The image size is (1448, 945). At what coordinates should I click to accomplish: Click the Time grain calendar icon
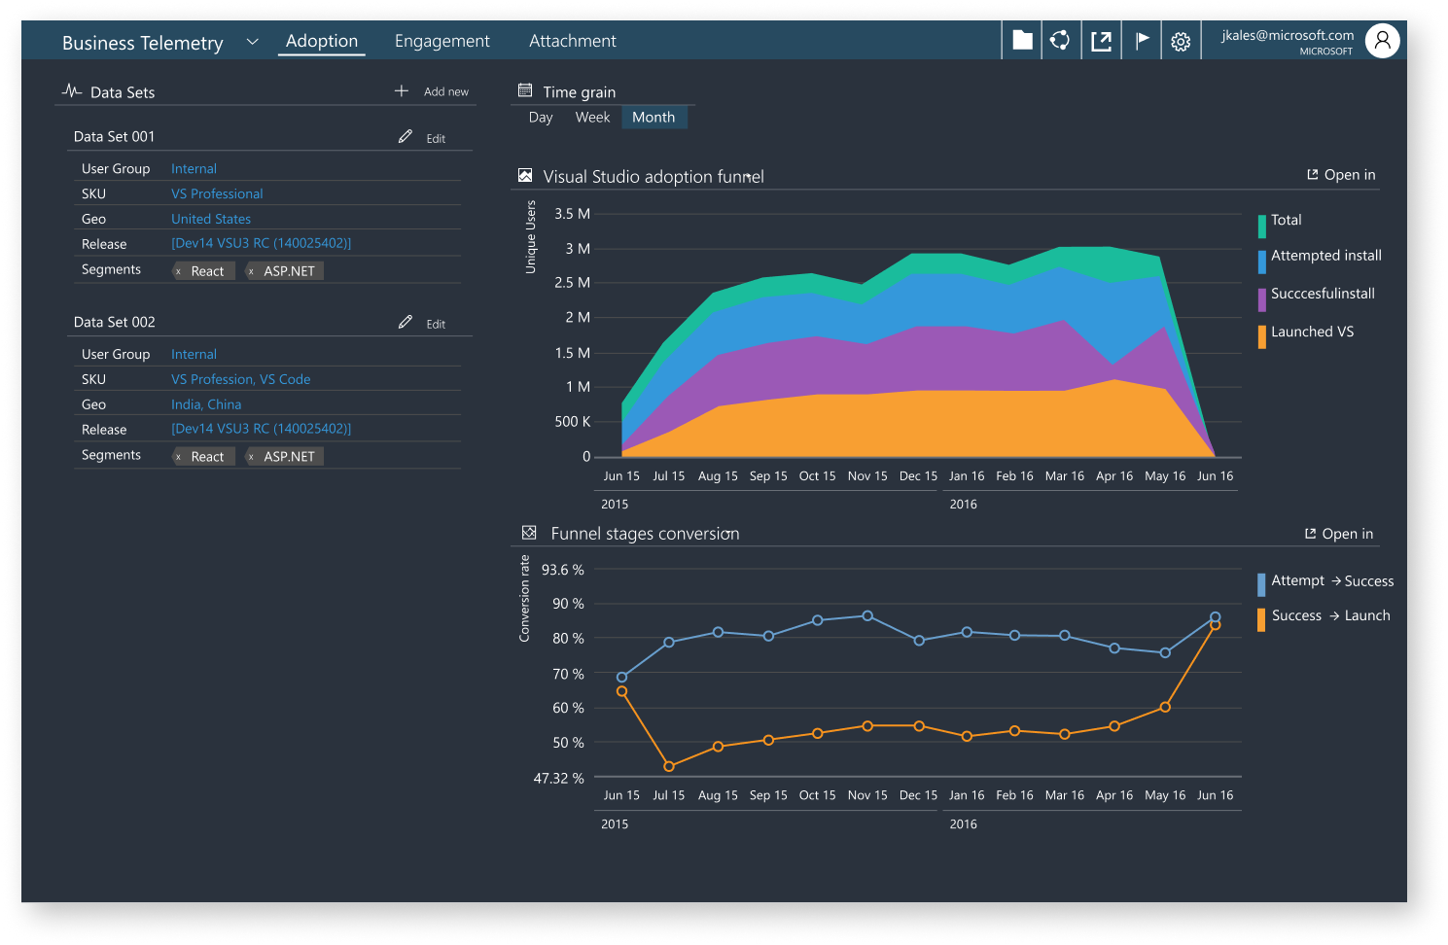tap(525, 90)
